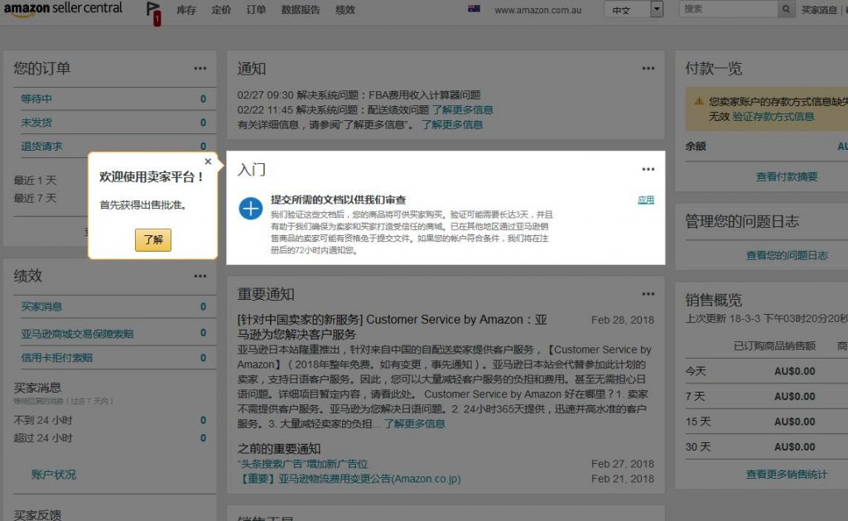This screenshot has width=848, height=521.
Task: Open the three-dot menu in 绩效 panel
Action: click(200, 276)
